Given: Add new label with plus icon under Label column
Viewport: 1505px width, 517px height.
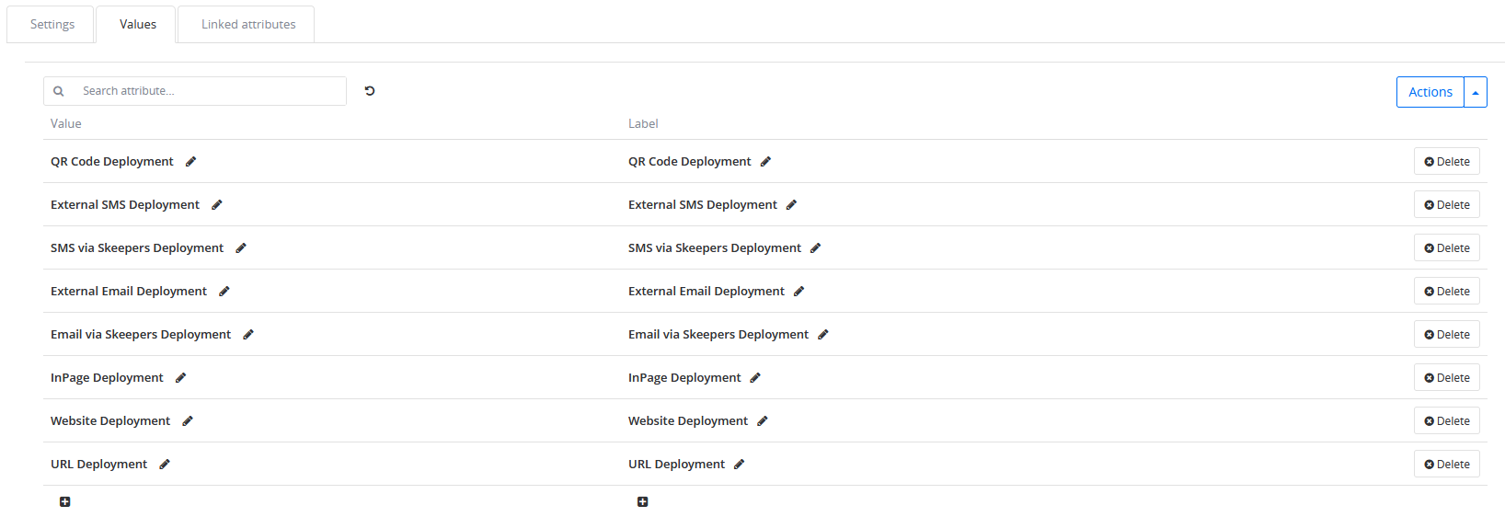Looking at the screenshot, I should point(643,502).
